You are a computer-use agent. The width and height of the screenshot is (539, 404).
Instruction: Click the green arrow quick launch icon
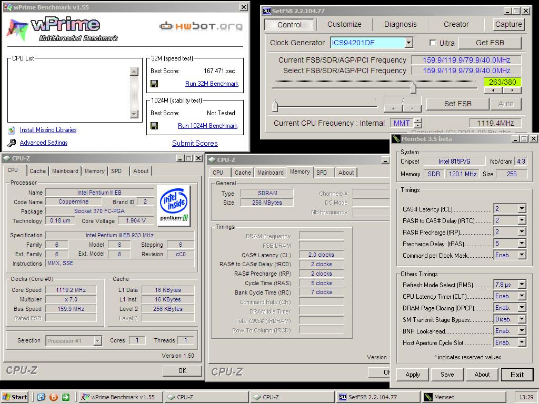pyautogui.click(x=66, y=397)
